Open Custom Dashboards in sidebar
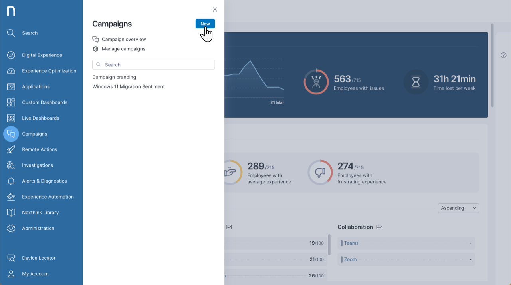Viewport: 511px width, 285px height. tap(44, 102)
